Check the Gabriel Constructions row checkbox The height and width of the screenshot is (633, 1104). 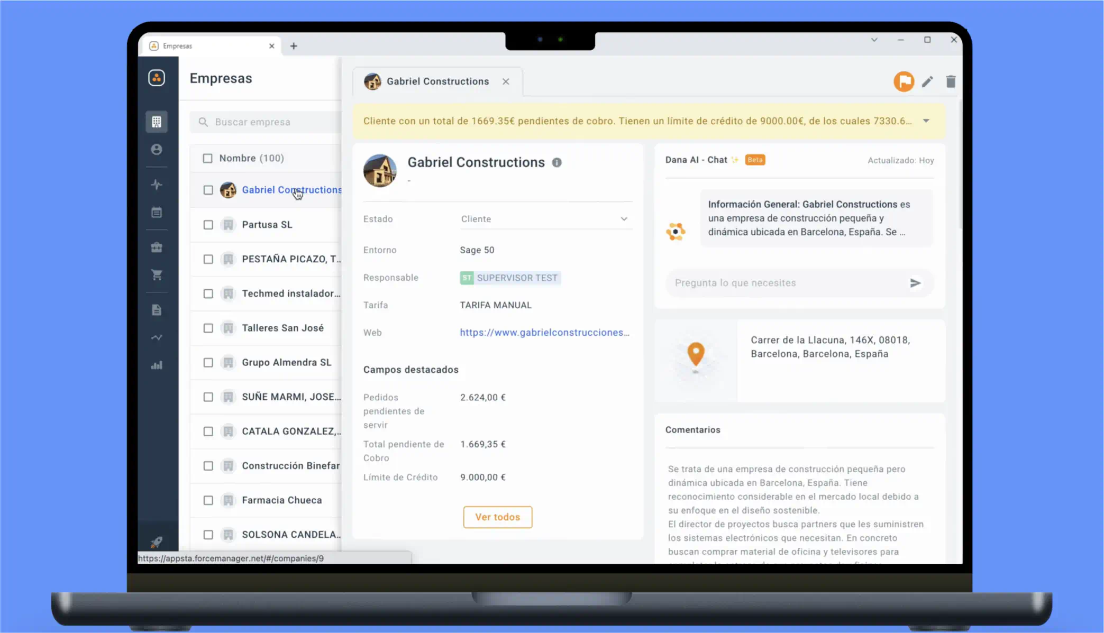pyautogui.click(x=208, y=190)
